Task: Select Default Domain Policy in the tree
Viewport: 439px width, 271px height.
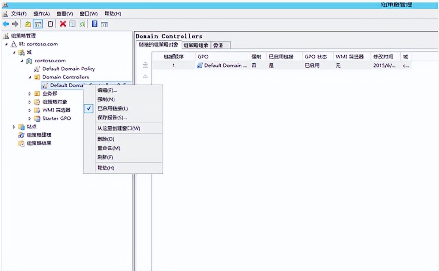Action: 68,69
